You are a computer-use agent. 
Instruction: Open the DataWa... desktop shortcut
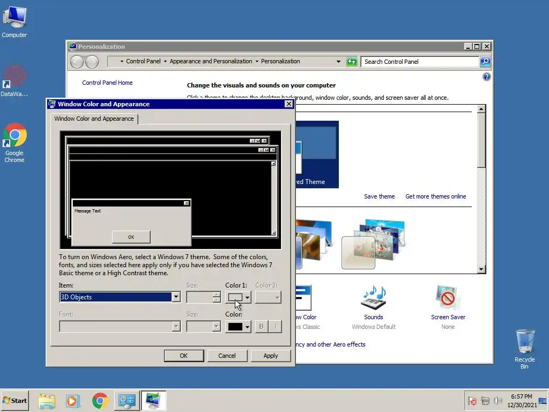pyautogui.click(x=14, y=80)
